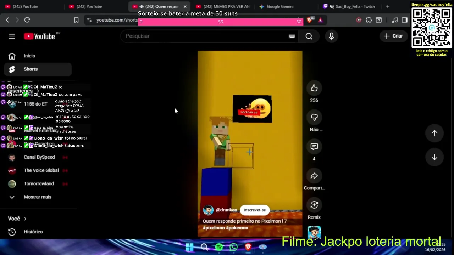
Task: Click the Criar button
Action: 393,36
